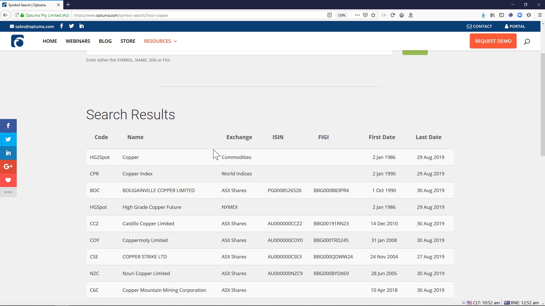The width and height of the screenshot is (545, 306).
Task: Toggle browser sidebar icon
Action: [502, 15]
